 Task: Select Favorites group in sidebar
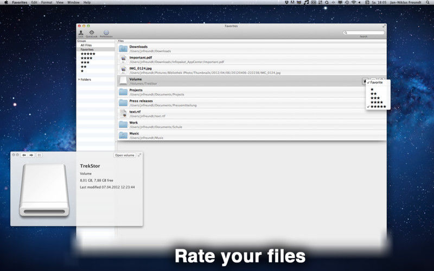[x=87, y=49]
